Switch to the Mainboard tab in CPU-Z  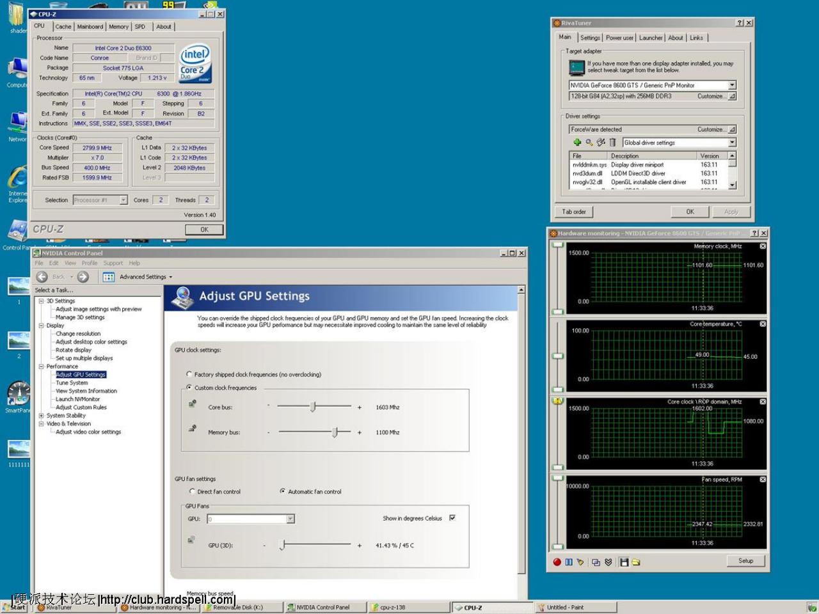(90, 27)
